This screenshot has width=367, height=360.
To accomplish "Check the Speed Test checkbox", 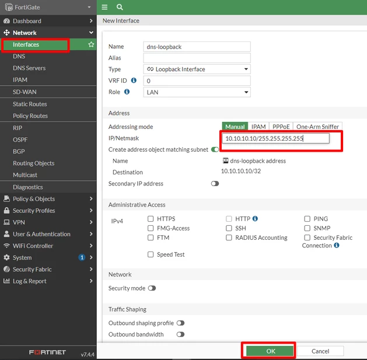I will click(151, 254).
